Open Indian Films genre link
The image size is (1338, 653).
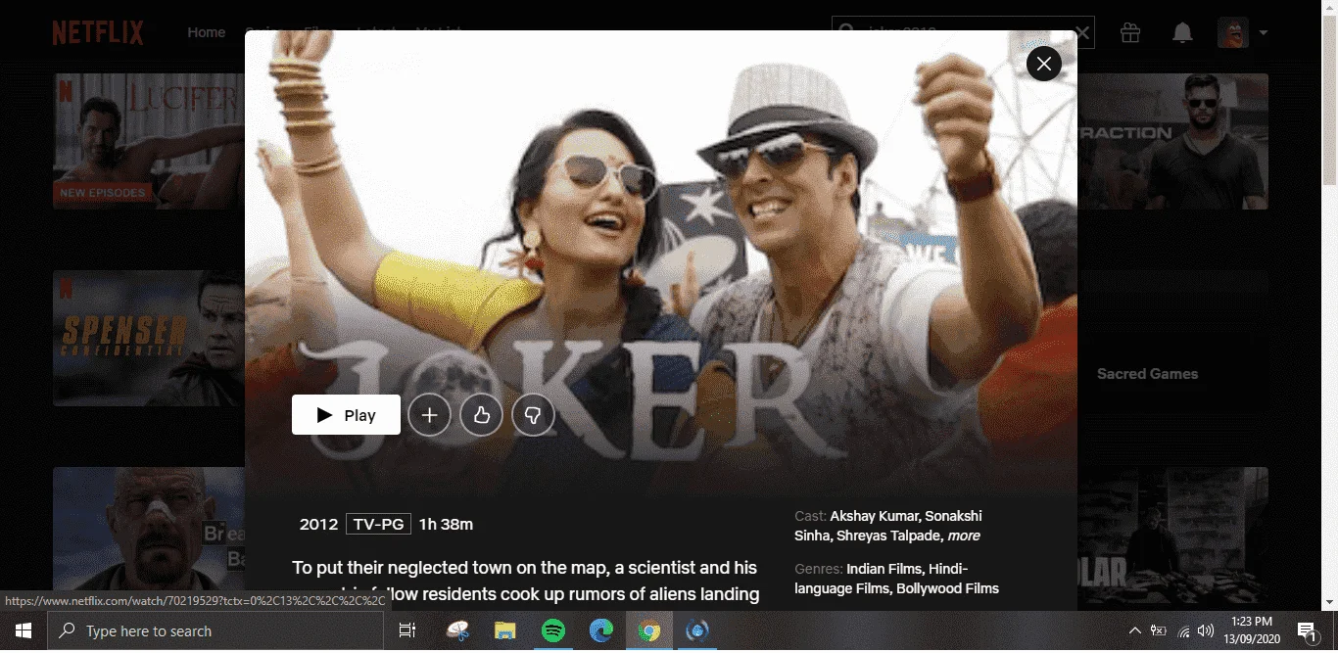click(x=884, y=569)
